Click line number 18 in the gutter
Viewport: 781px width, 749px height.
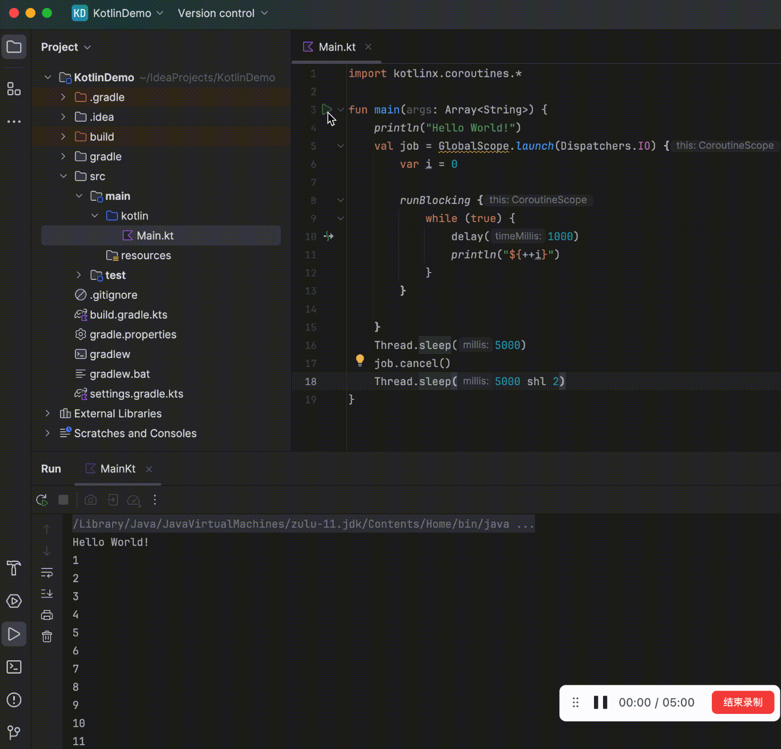pyautogui.click(x=311, y=381)
